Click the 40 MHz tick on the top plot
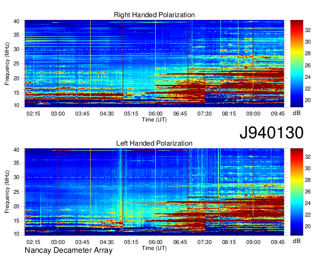The height and width of the screenshot is (256, 316). coord(16,21)
